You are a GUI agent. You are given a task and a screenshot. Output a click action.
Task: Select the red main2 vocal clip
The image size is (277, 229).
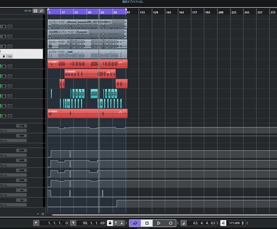(90, 74)
